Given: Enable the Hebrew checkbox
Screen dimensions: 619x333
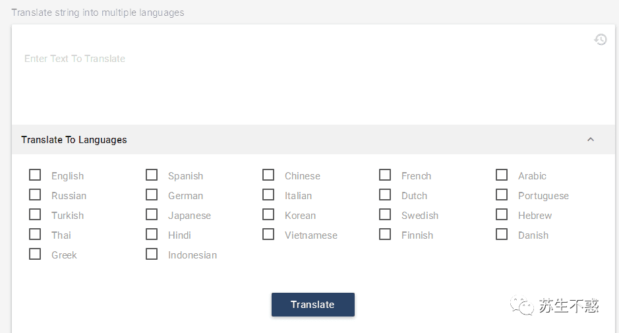Looking at the screenshot, I should point(502,214).
